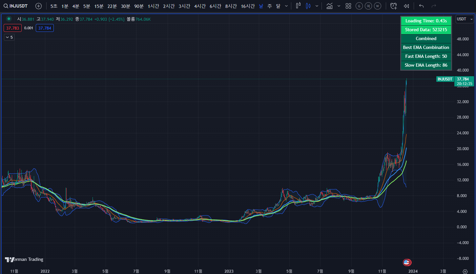Click the add symbol plus icon
Viewport: 476px width, 274px height.
(38, 6)
